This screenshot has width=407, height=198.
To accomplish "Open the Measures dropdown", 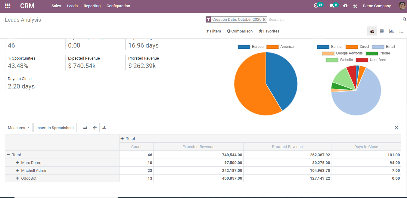I will tap(19, 128).
